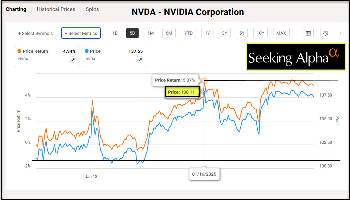The image size is (350, 200).
Task: Click the partially visible icon right of gear
Action: tap(341, 33)
